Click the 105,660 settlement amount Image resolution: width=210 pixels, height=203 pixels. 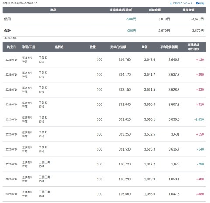pos(125,194)
